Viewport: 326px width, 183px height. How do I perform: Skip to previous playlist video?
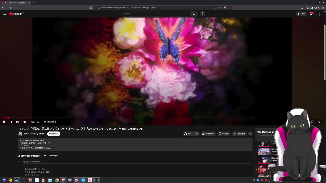click(x=11, y=122)
